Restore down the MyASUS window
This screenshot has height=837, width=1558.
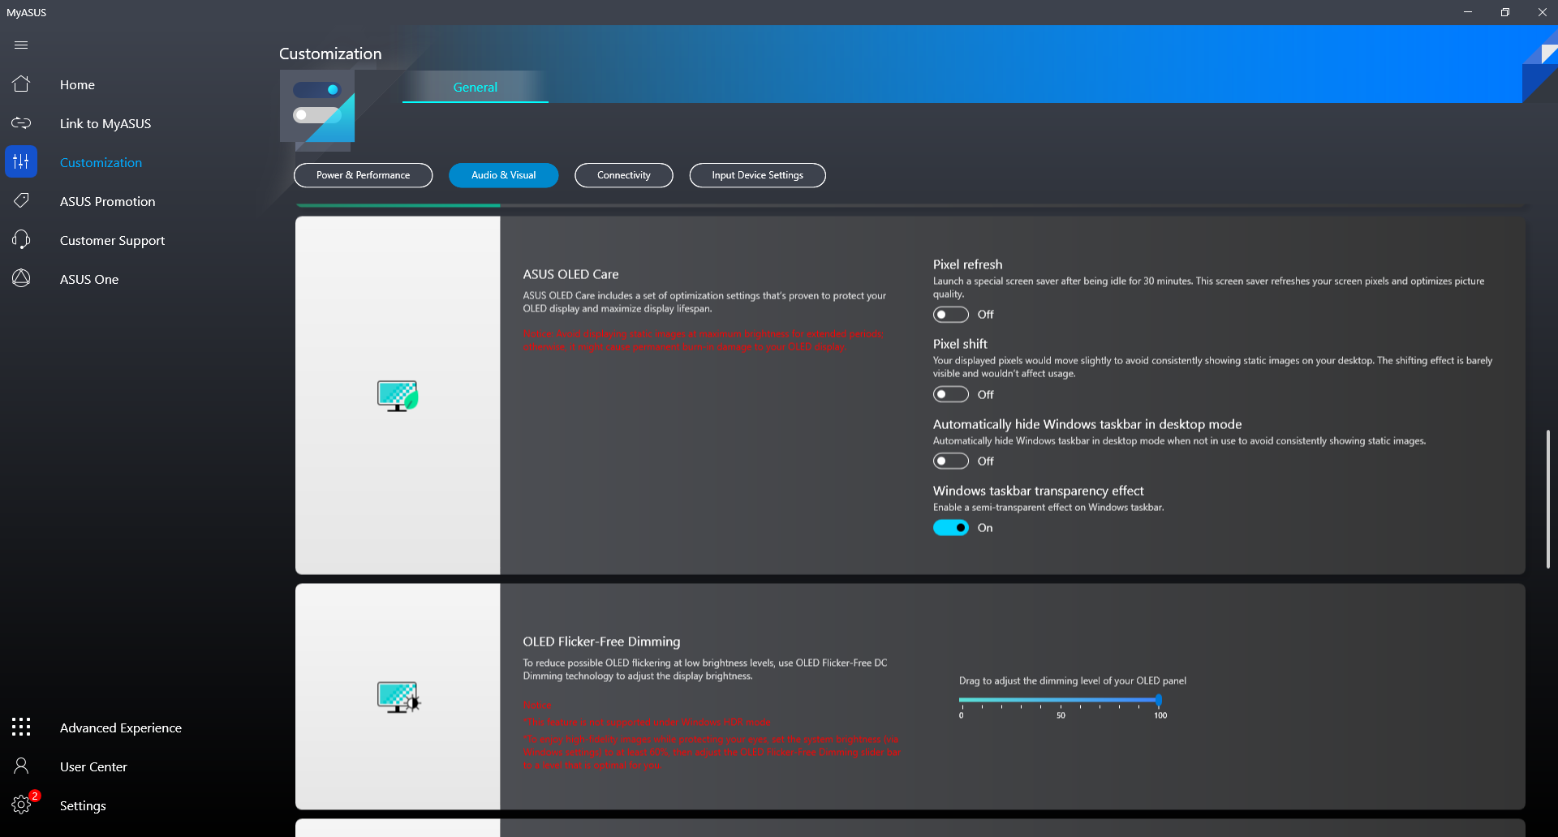[x=1505, y=12]
